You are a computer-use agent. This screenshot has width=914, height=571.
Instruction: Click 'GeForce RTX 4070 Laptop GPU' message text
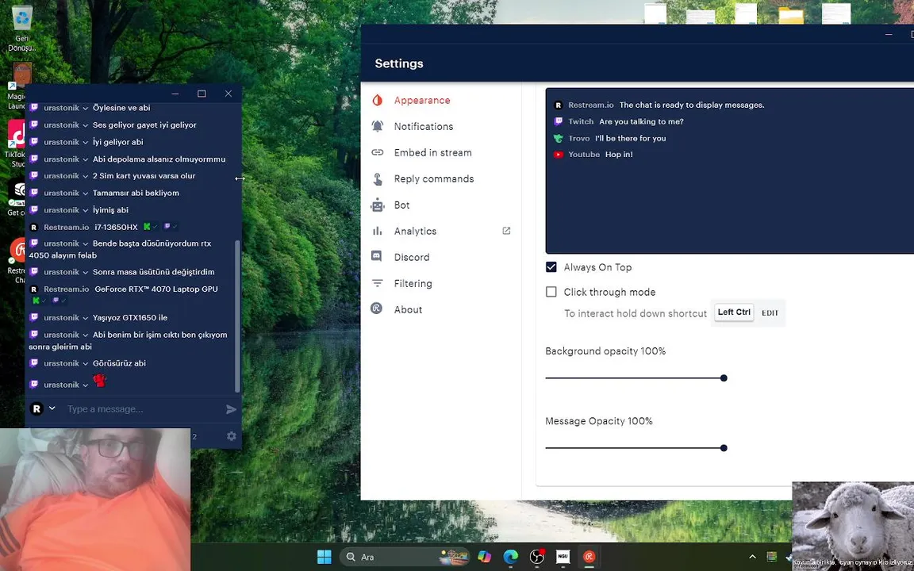156,289
